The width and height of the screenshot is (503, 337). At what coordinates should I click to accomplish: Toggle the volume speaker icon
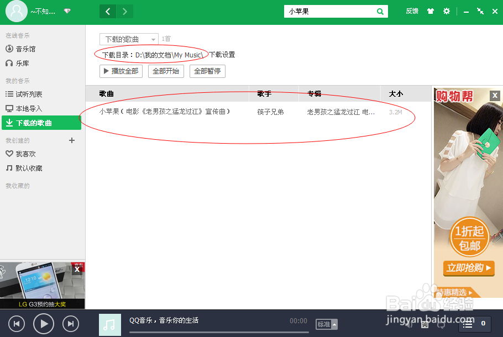408,324
